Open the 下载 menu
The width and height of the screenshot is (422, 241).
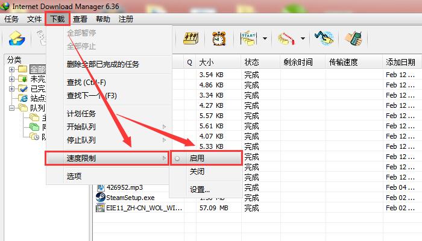tap(58, 19)
